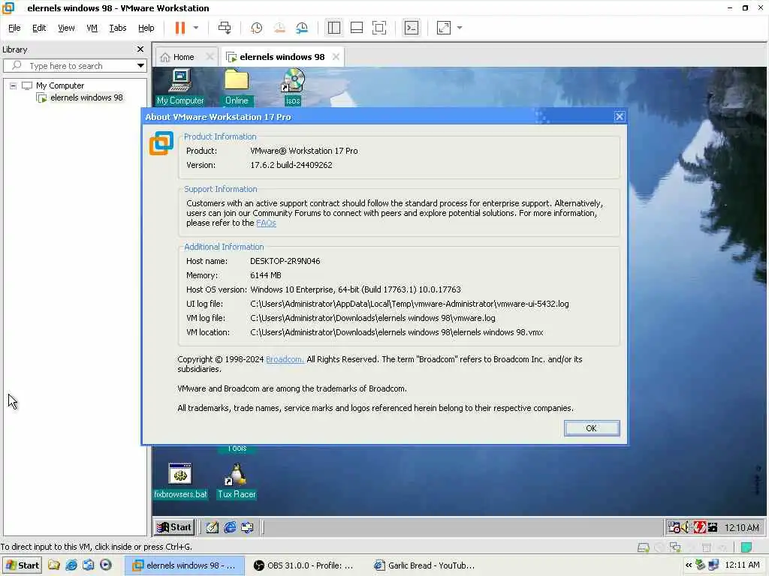Click the VM location path
This screenshot has height=576, width=769.
(x=397, y=332)
